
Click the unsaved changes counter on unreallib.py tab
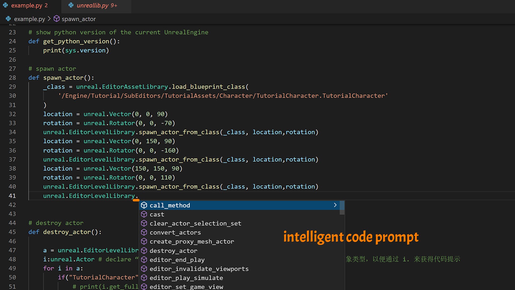pyautogui.click(x=114, y=5)
